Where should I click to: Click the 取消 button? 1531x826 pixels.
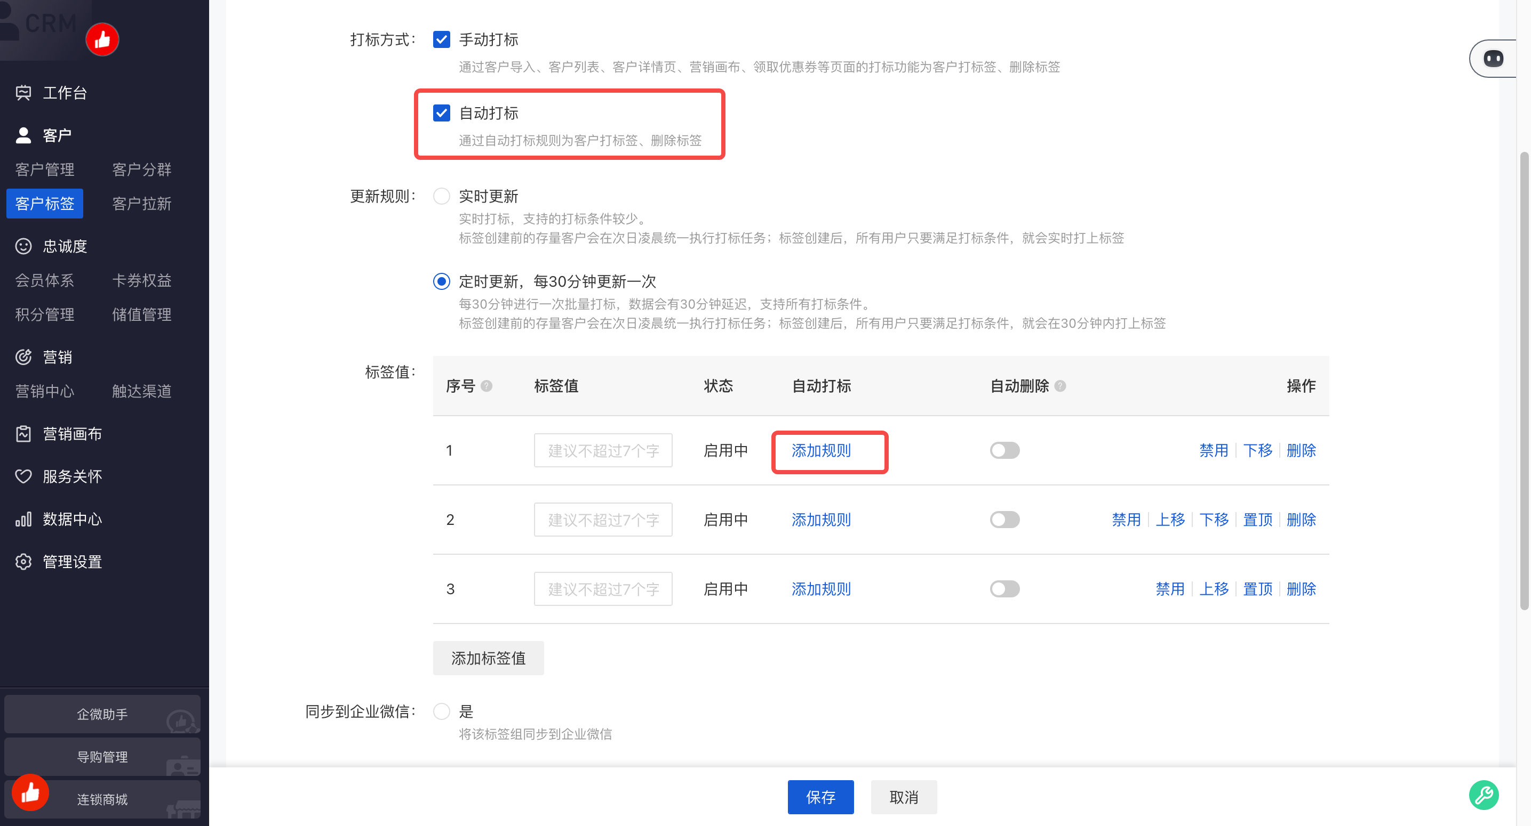click(904, 797)
